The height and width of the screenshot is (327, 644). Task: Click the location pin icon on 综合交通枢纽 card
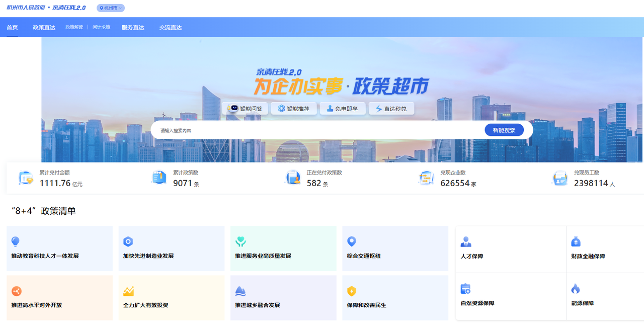click(x=352, y=241)
